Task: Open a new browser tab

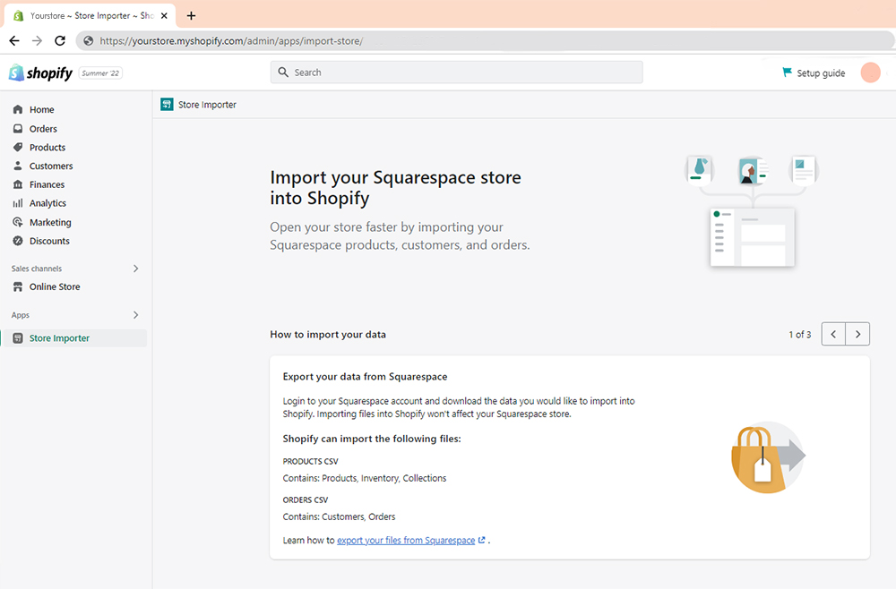Action: point(191,15)
